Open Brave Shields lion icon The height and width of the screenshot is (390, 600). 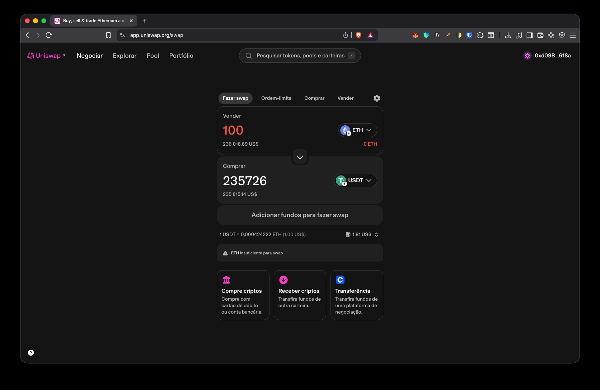pos(358,35)
